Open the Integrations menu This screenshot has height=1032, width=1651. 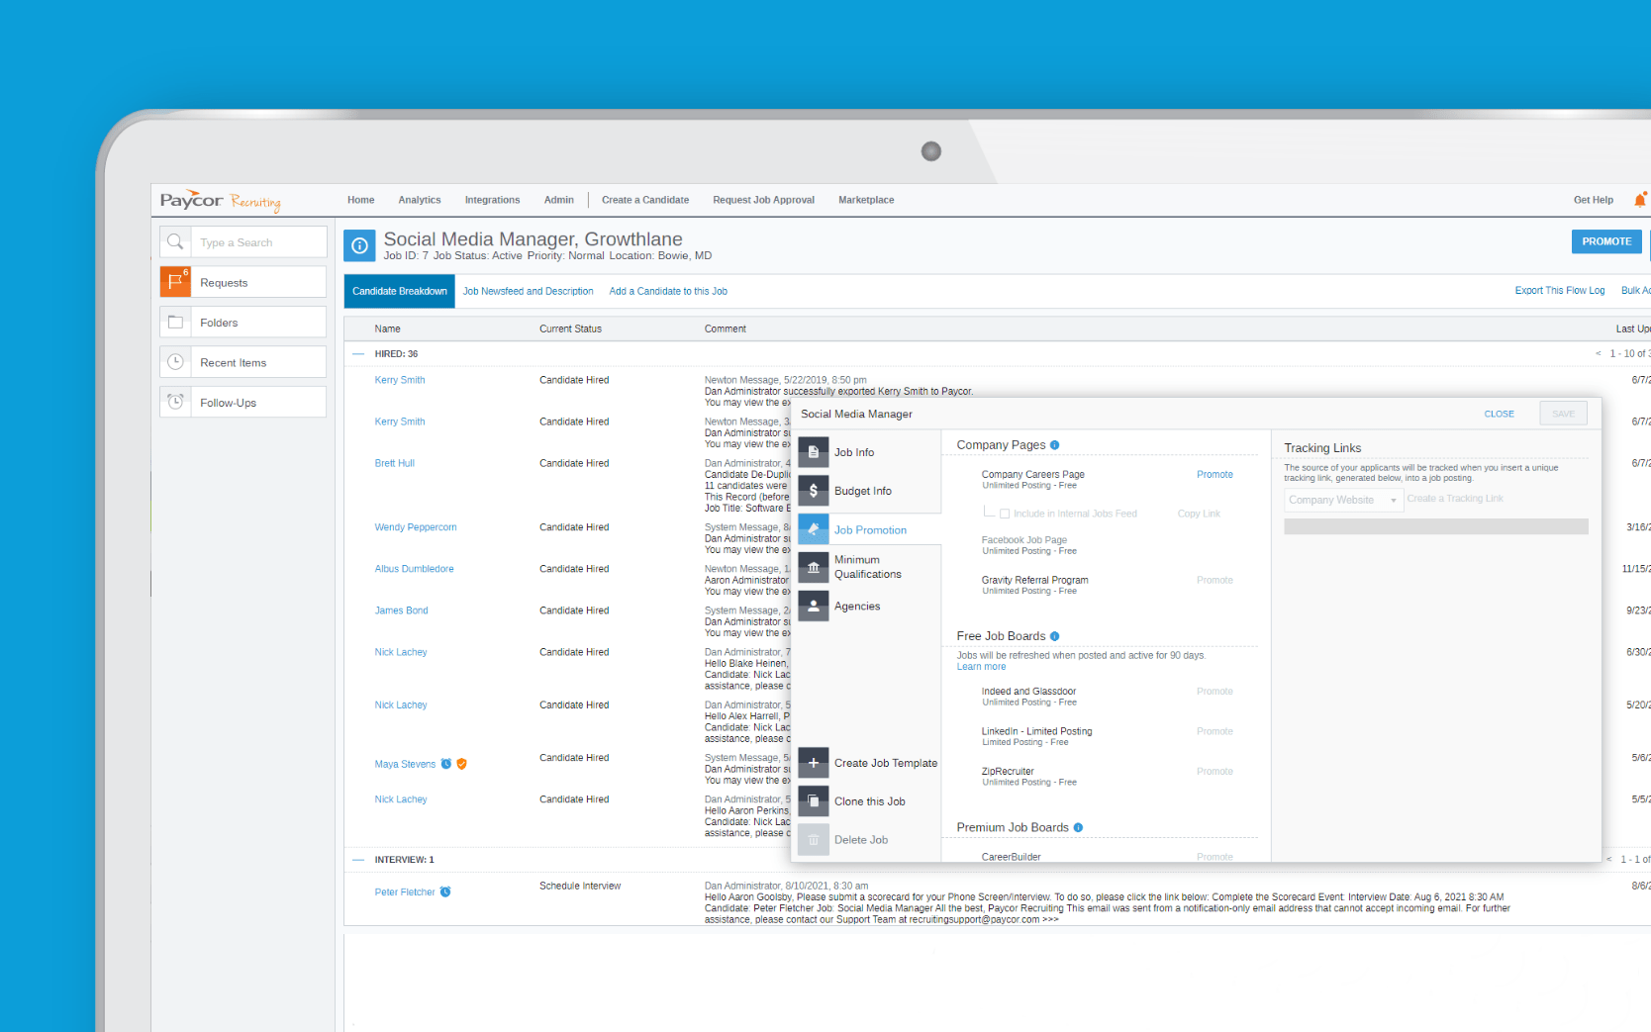coord(492,200)
